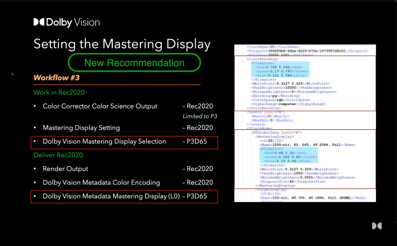Click the Dolby Vision Metadata Mastering Display (L0) bullet
Screen dimensions: 397x246
click(111, 196)
